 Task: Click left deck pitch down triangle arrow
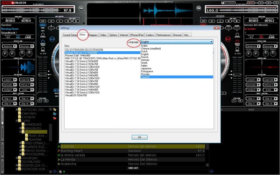tap(49, 78)
